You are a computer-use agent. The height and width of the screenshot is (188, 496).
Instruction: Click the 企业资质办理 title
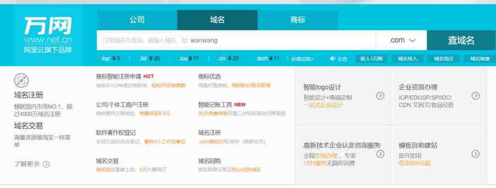point(418,87)
